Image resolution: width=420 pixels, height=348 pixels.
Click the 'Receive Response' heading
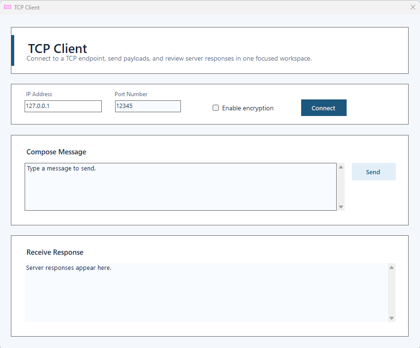tap(55, 252)
